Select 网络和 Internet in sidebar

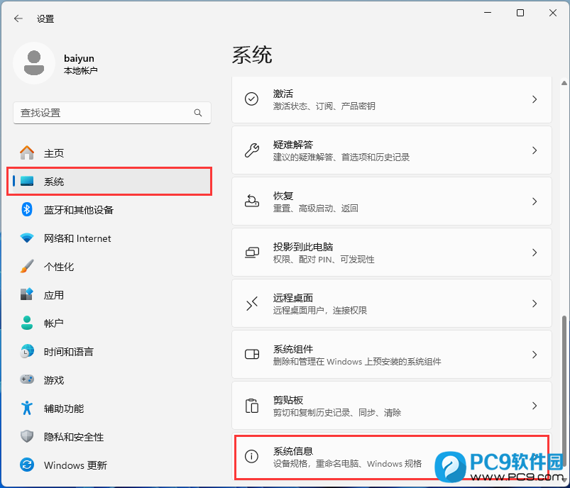pyautogui.click(x=111, y=238)
